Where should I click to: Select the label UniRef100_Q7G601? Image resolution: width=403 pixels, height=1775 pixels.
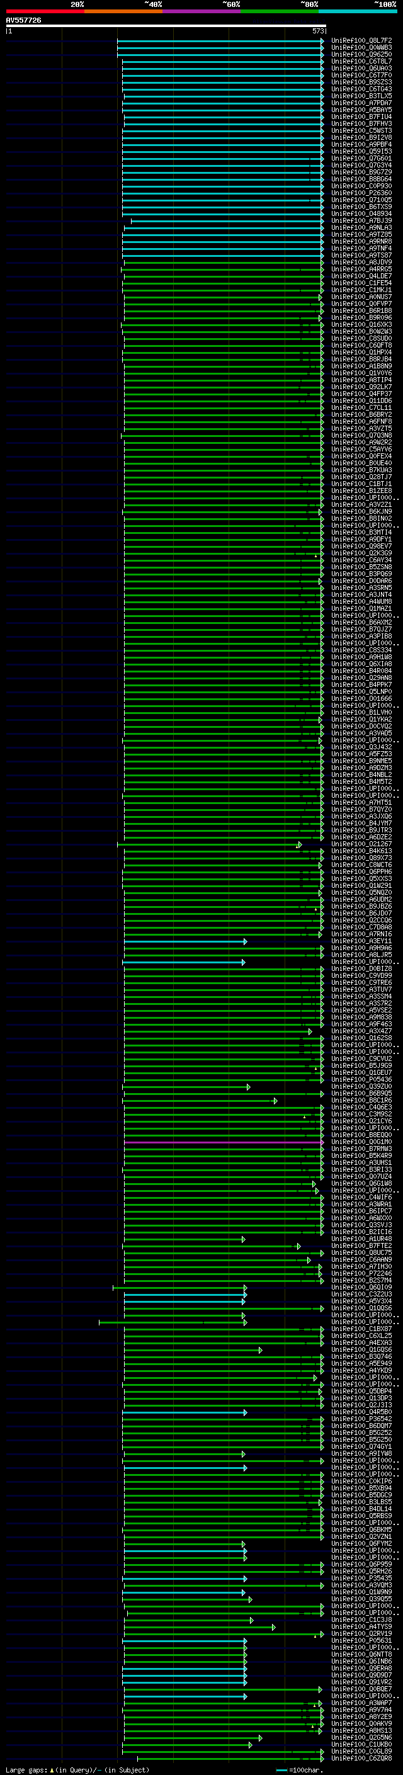click(x=361, y=159)
